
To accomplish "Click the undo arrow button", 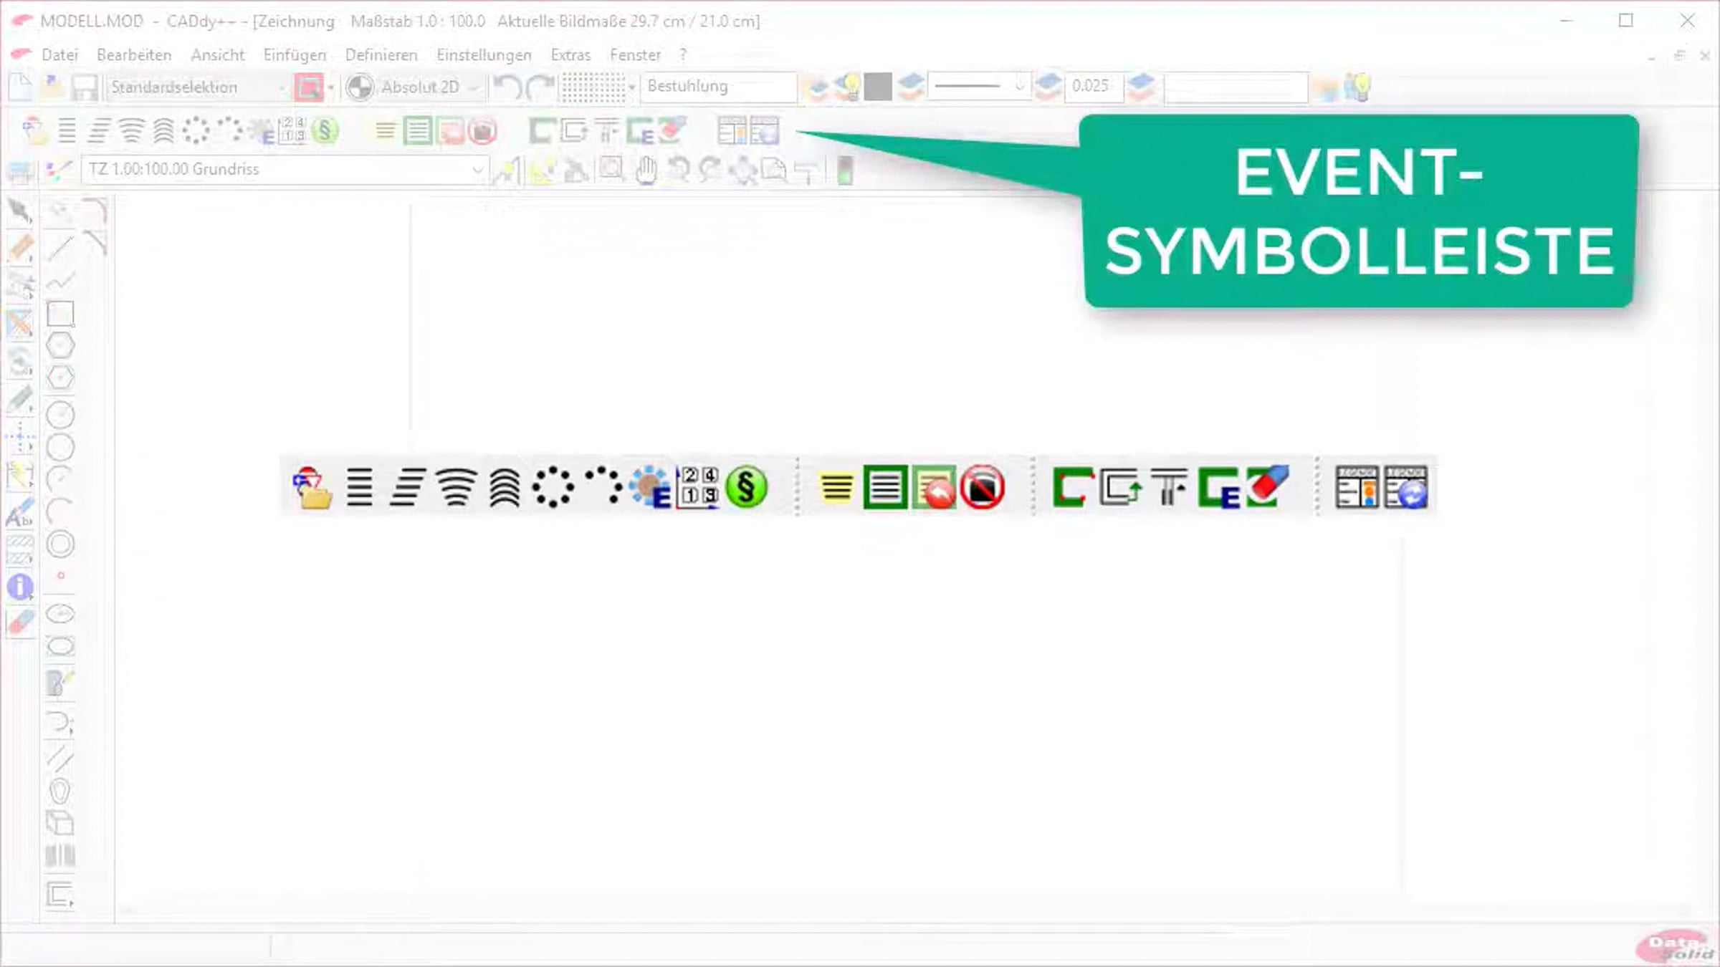I will click(x=507, y=87).
